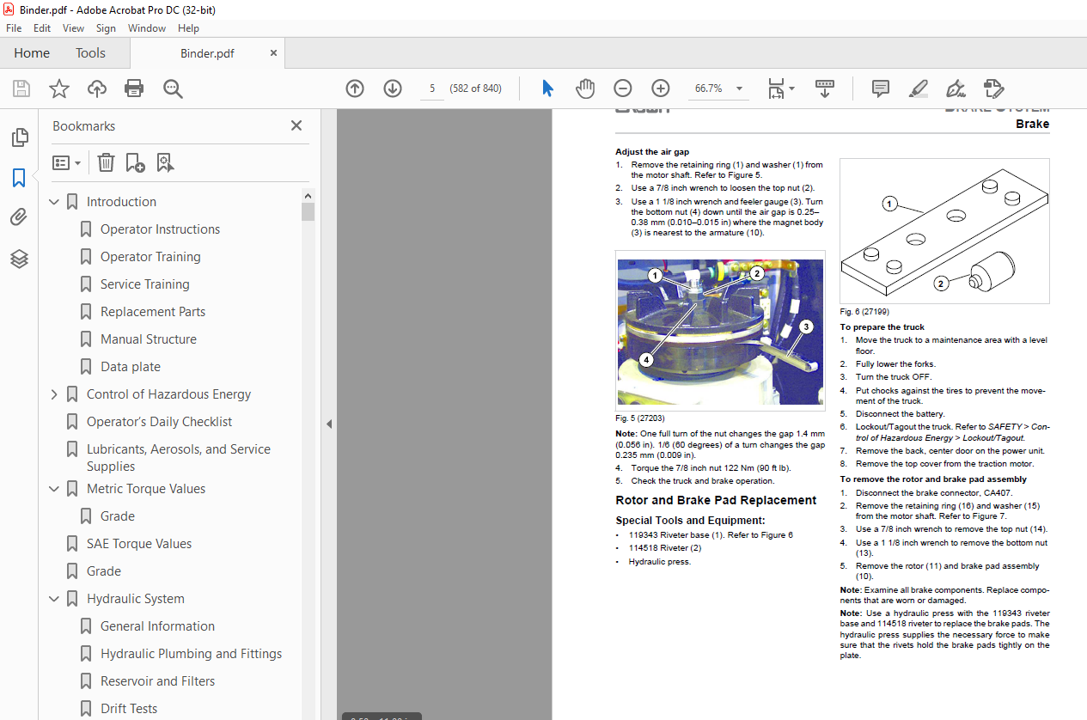This screenshot has height=720, width=1087.
Task: Go to next page with down arrow
Action: point(393,88)
